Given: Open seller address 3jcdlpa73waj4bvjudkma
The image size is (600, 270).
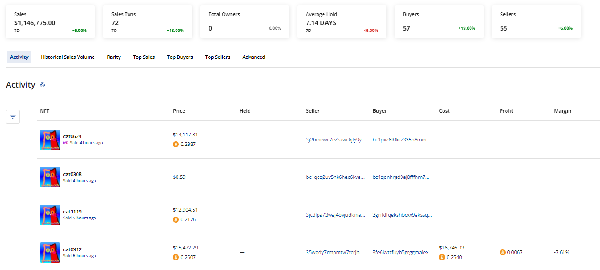Looking at the screenshot, I should 335,215.
